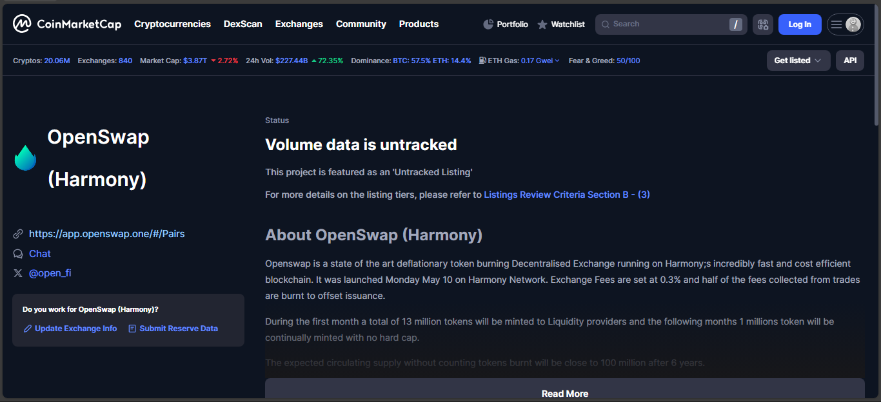The height and width of the screenshot is (402, 881).
Task: Open the hamburger profile menu
Action: click(x=845, y=24)
